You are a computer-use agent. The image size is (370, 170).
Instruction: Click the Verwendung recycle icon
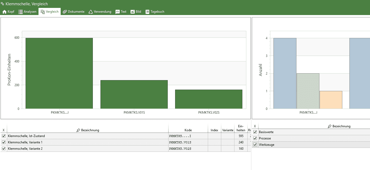pyautogui.click(x=91, y=12)
